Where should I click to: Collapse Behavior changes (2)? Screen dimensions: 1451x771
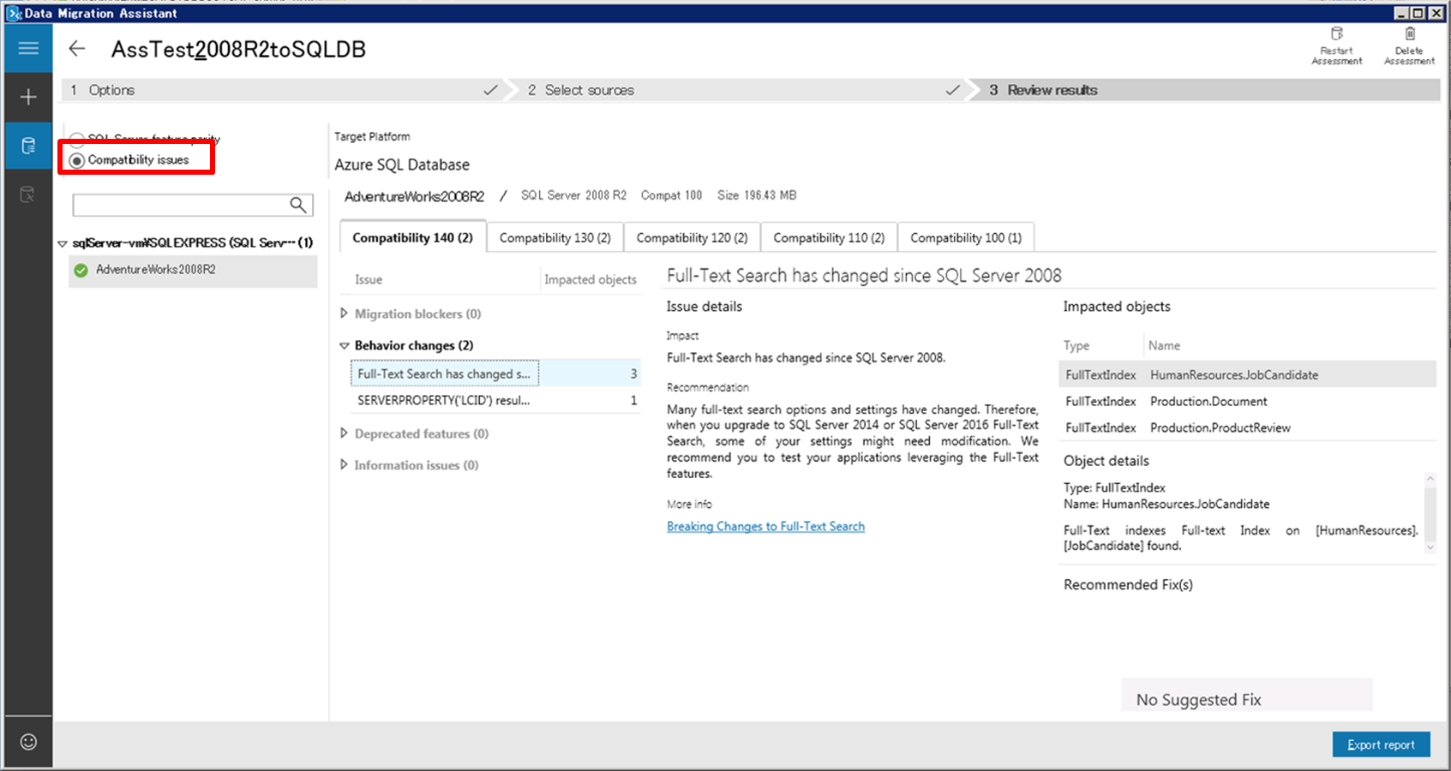point(344,345)
